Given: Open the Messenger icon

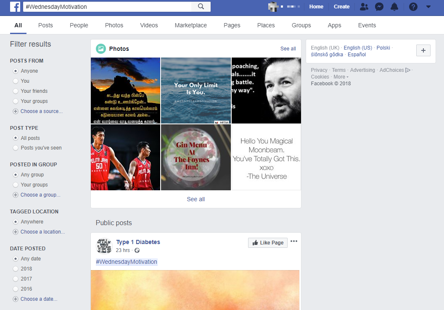Looking at the screenshot, I should (379, 7).
